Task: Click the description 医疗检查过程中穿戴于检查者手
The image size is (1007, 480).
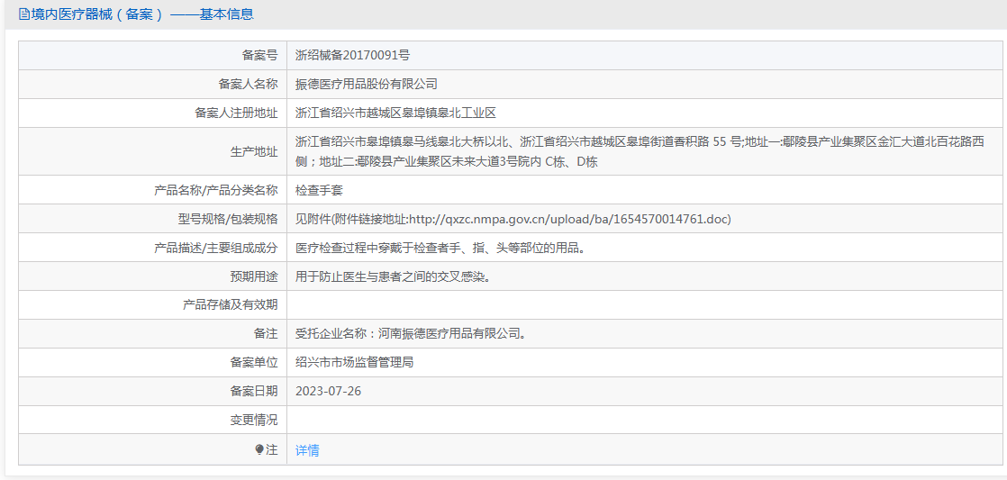Action: [x=441, y=248]
